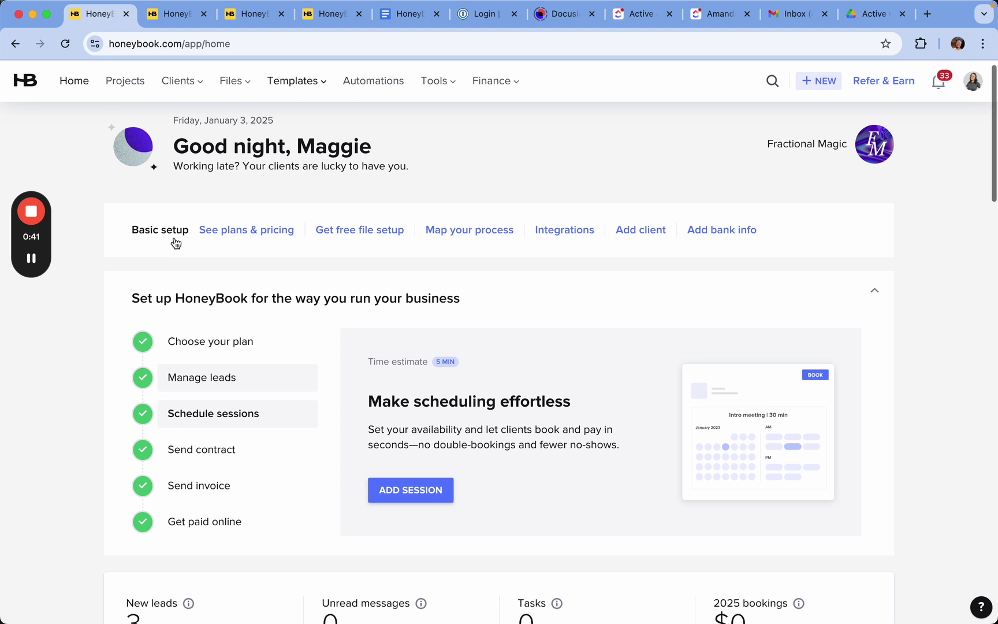Viewport: 998px width, 624px height.
Task: Click the Send invoice green checkmark
Action: point(143,486)
